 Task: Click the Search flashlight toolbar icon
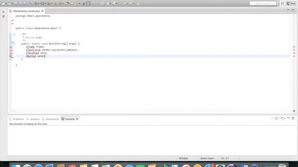76,3
